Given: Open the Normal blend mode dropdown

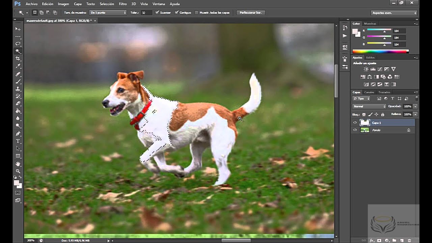Looking at the screenshot, I should [x=369, y=106].
